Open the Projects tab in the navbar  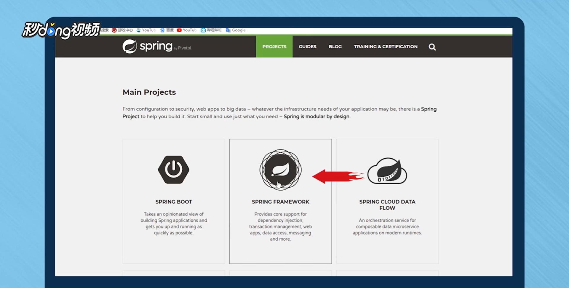pyautogui.click(x=274, y=46)
